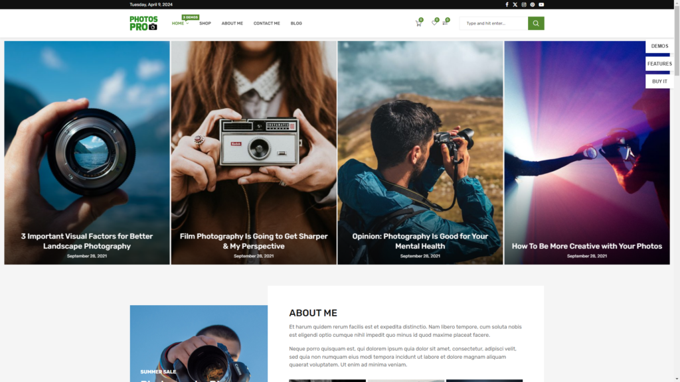Click the 3 Demos green badge
Image resolution: width=680 pixels, height=382 pixels.
pyautogui.click(x=191, y=17)
